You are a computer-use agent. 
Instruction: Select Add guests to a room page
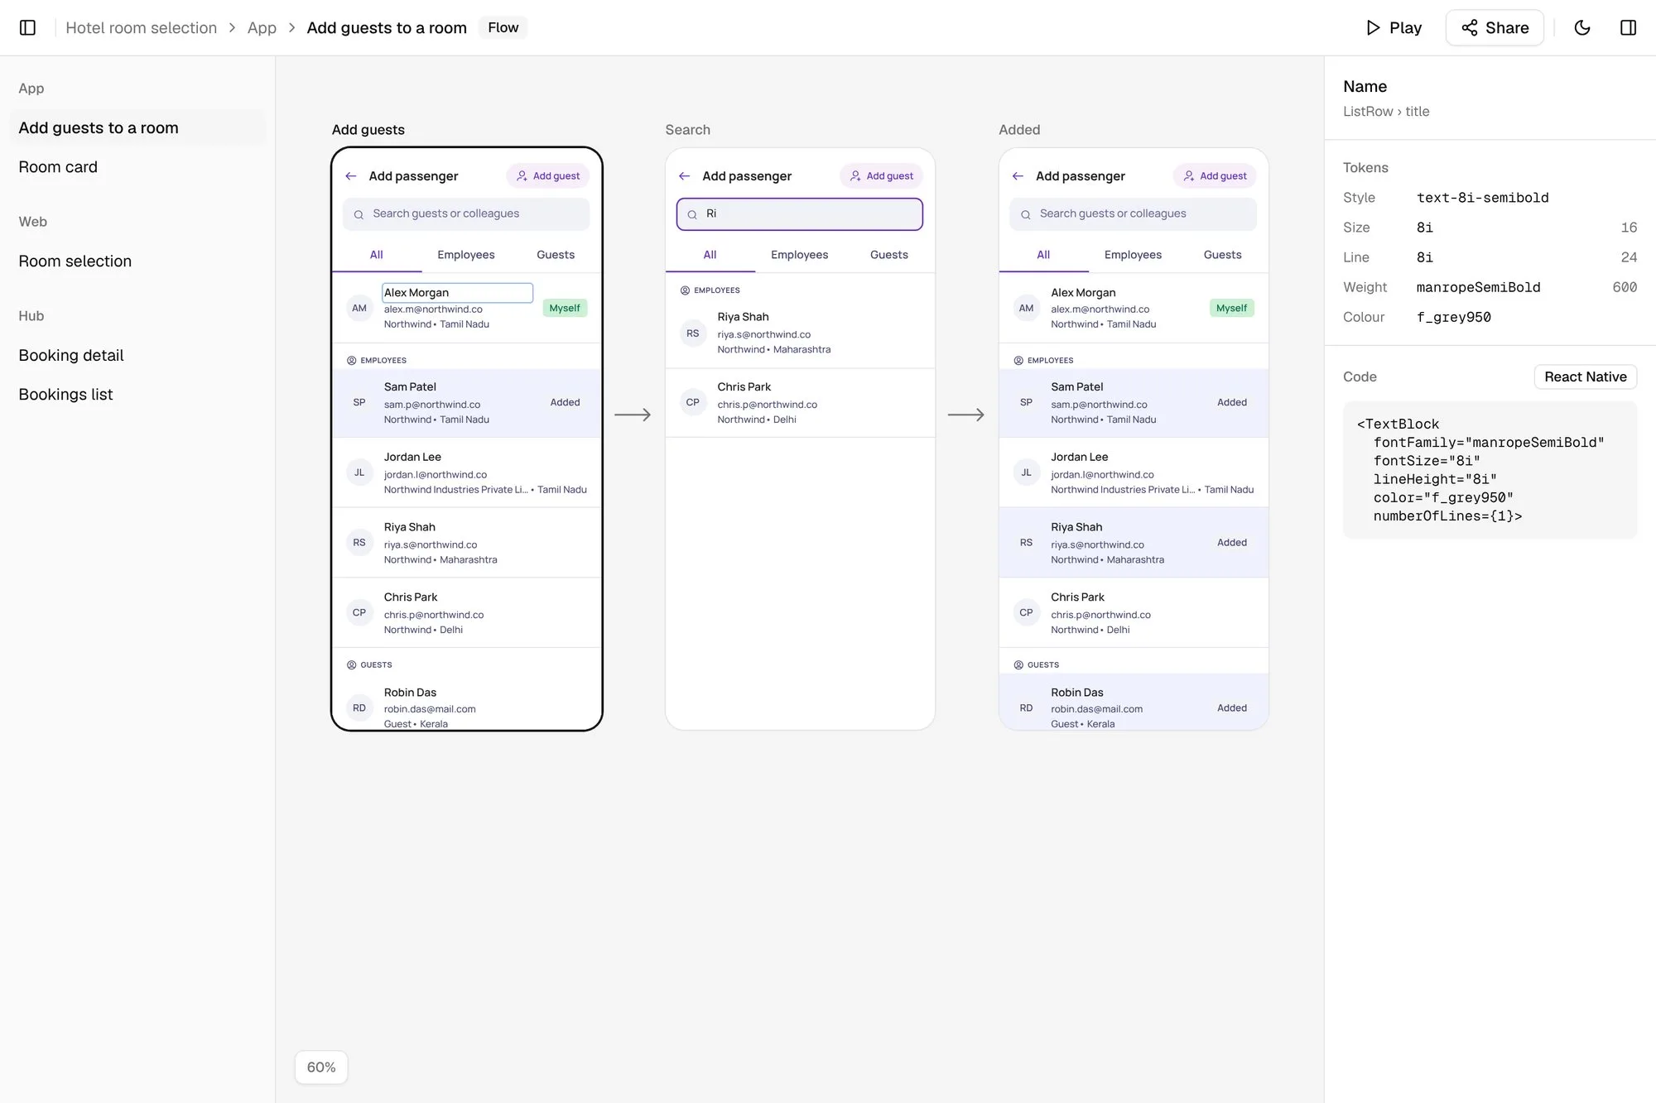pyautogui.click(x=137, y=127)
